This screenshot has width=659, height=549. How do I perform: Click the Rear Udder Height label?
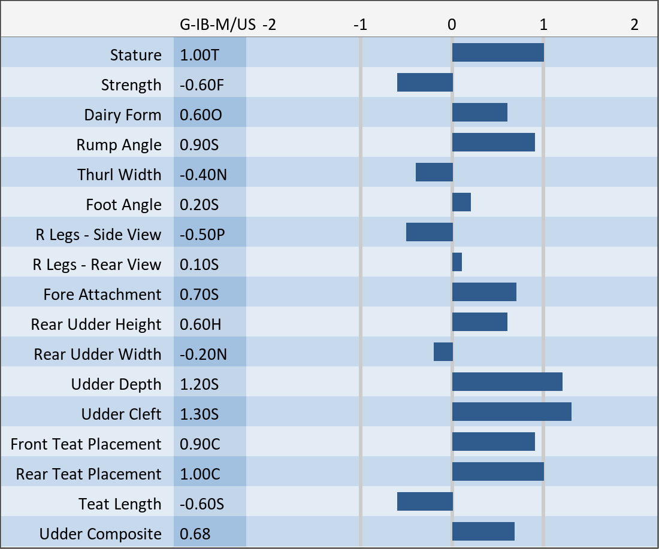click(96, 324)
